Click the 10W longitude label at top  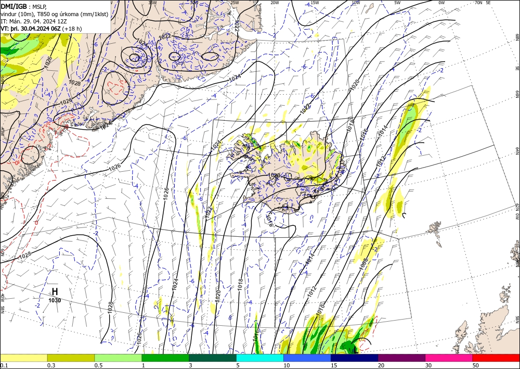click(356, 3)
